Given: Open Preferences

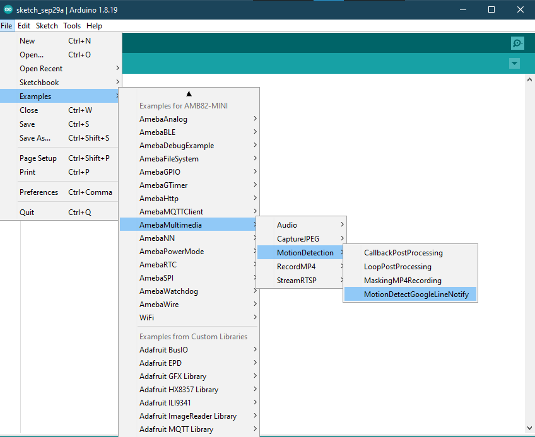Looking at the screenshot, I should [61, 192].
